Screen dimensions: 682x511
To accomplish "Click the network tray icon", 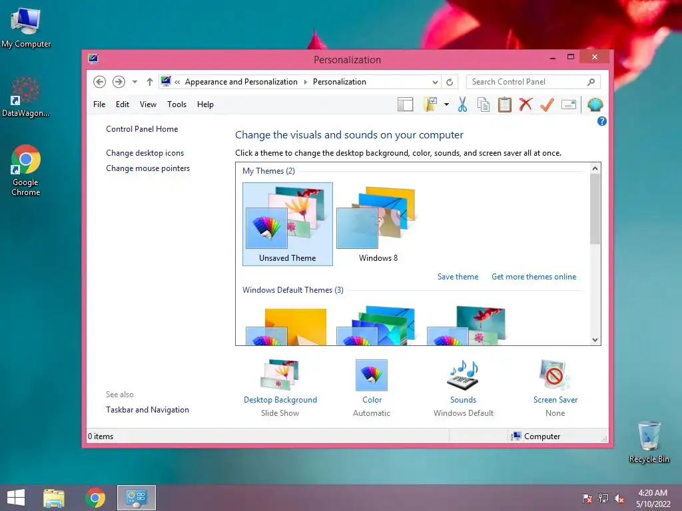I will tap(603, 498).
